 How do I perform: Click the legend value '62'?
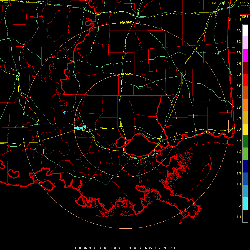[x=239, y=42]
